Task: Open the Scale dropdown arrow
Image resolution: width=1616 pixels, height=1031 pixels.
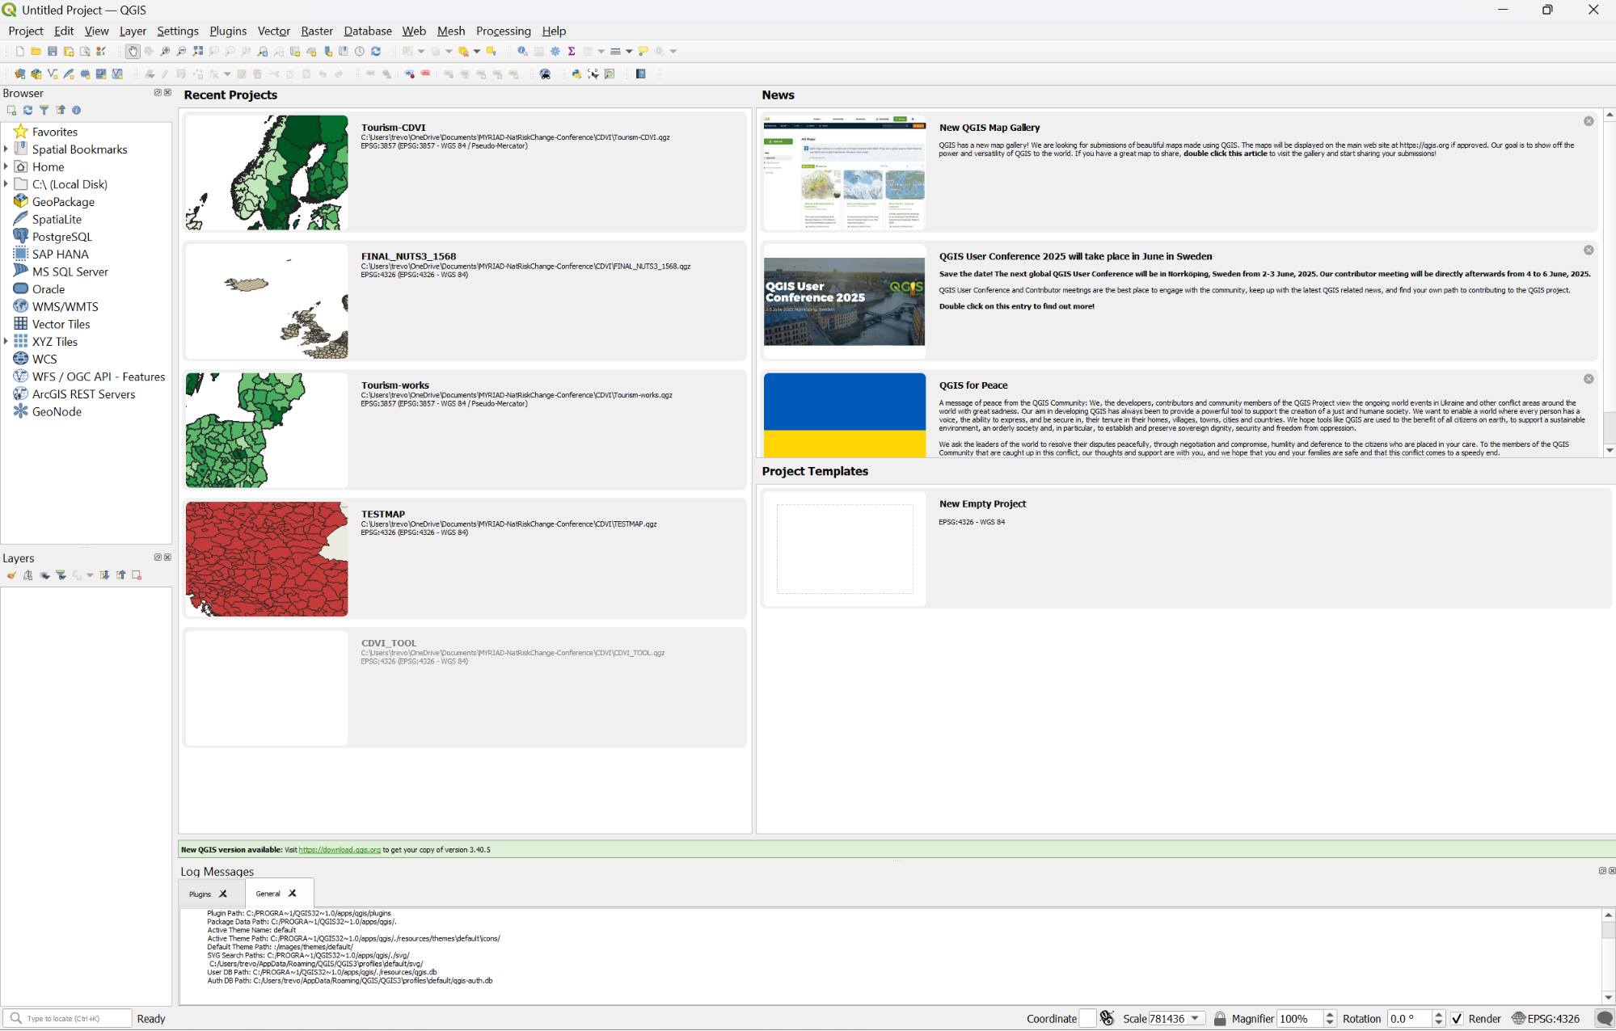Action: (1195, 1018)
